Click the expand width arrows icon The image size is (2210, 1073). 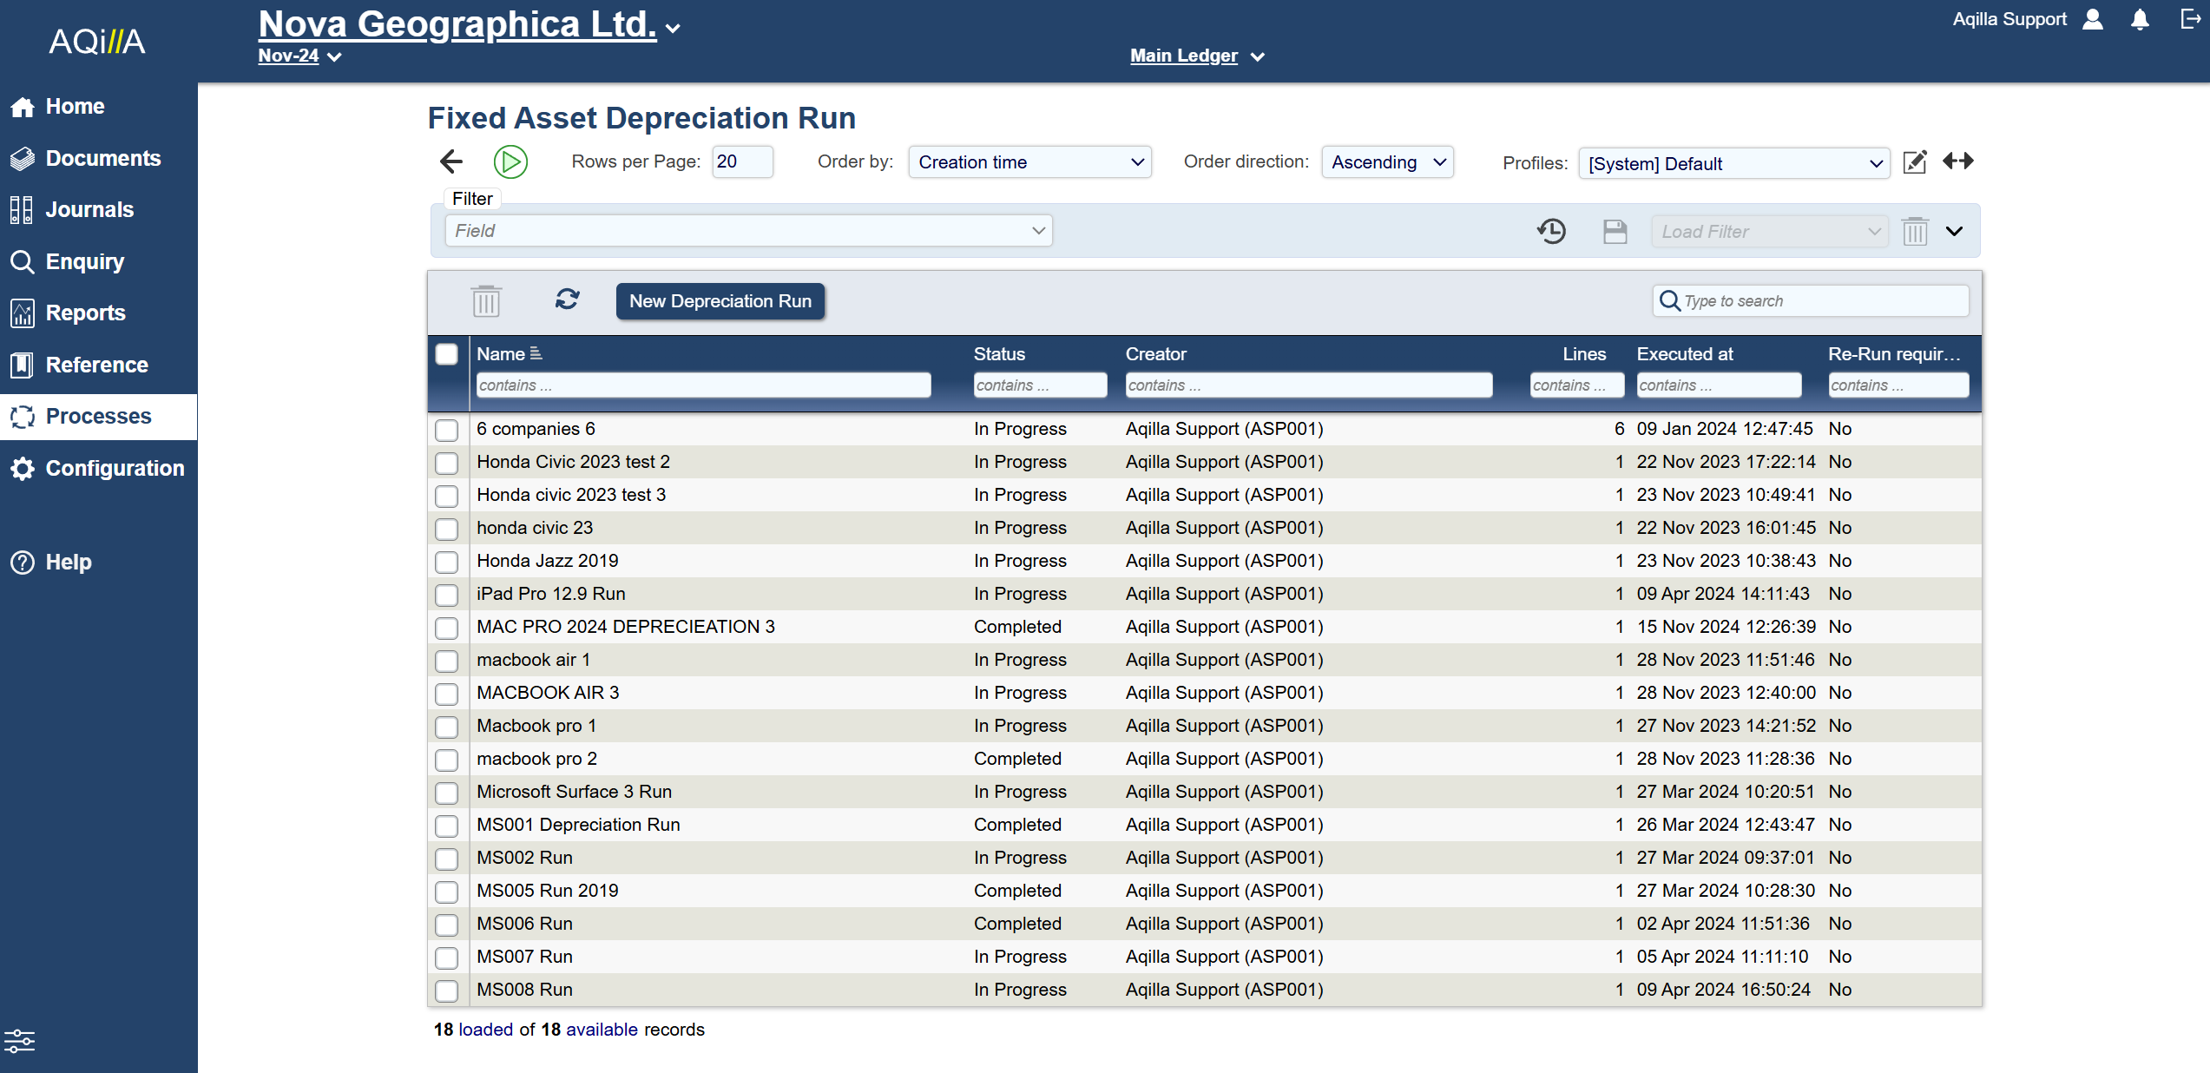(1958, 161)
